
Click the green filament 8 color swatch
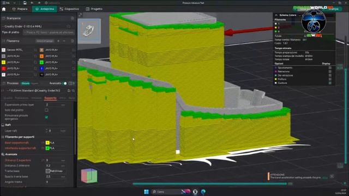[x=41, y=62]
